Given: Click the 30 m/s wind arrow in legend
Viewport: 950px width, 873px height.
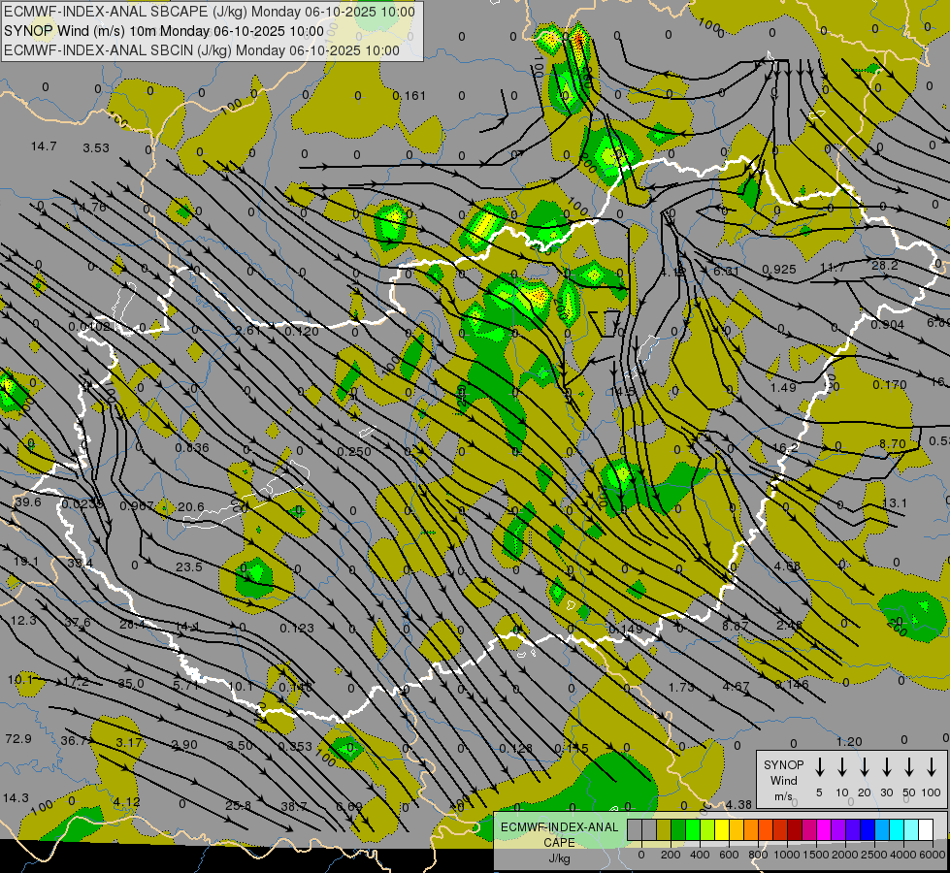Looking at the screenshot, I should point(887,767).
